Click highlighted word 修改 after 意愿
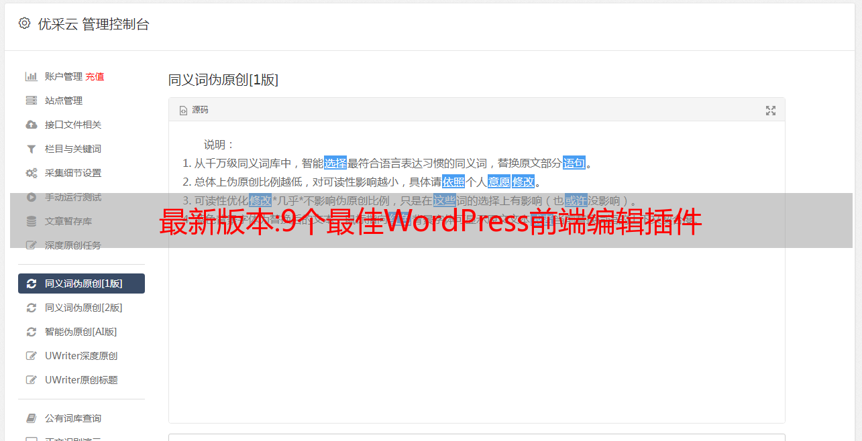This screenshot has height=441, width=862. point(523,182)
